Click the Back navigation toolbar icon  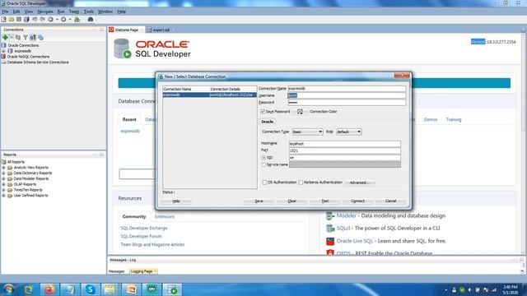pyautogui.click(x=51, y=20)
